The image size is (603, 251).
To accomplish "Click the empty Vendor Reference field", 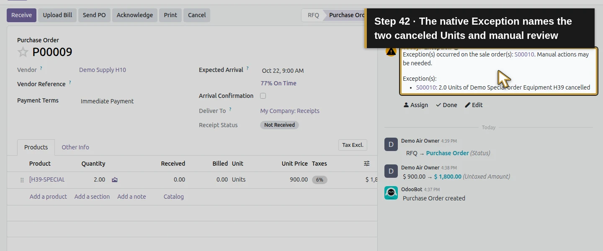I will (x=134, y=84).
